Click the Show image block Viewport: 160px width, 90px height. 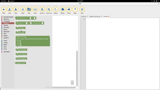pos(20,32)
